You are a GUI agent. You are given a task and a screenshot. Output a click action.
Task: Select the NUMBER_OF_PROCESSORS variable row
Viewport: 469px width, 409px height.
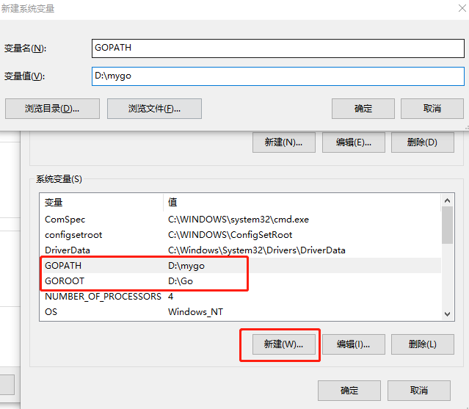coord(241,297)
